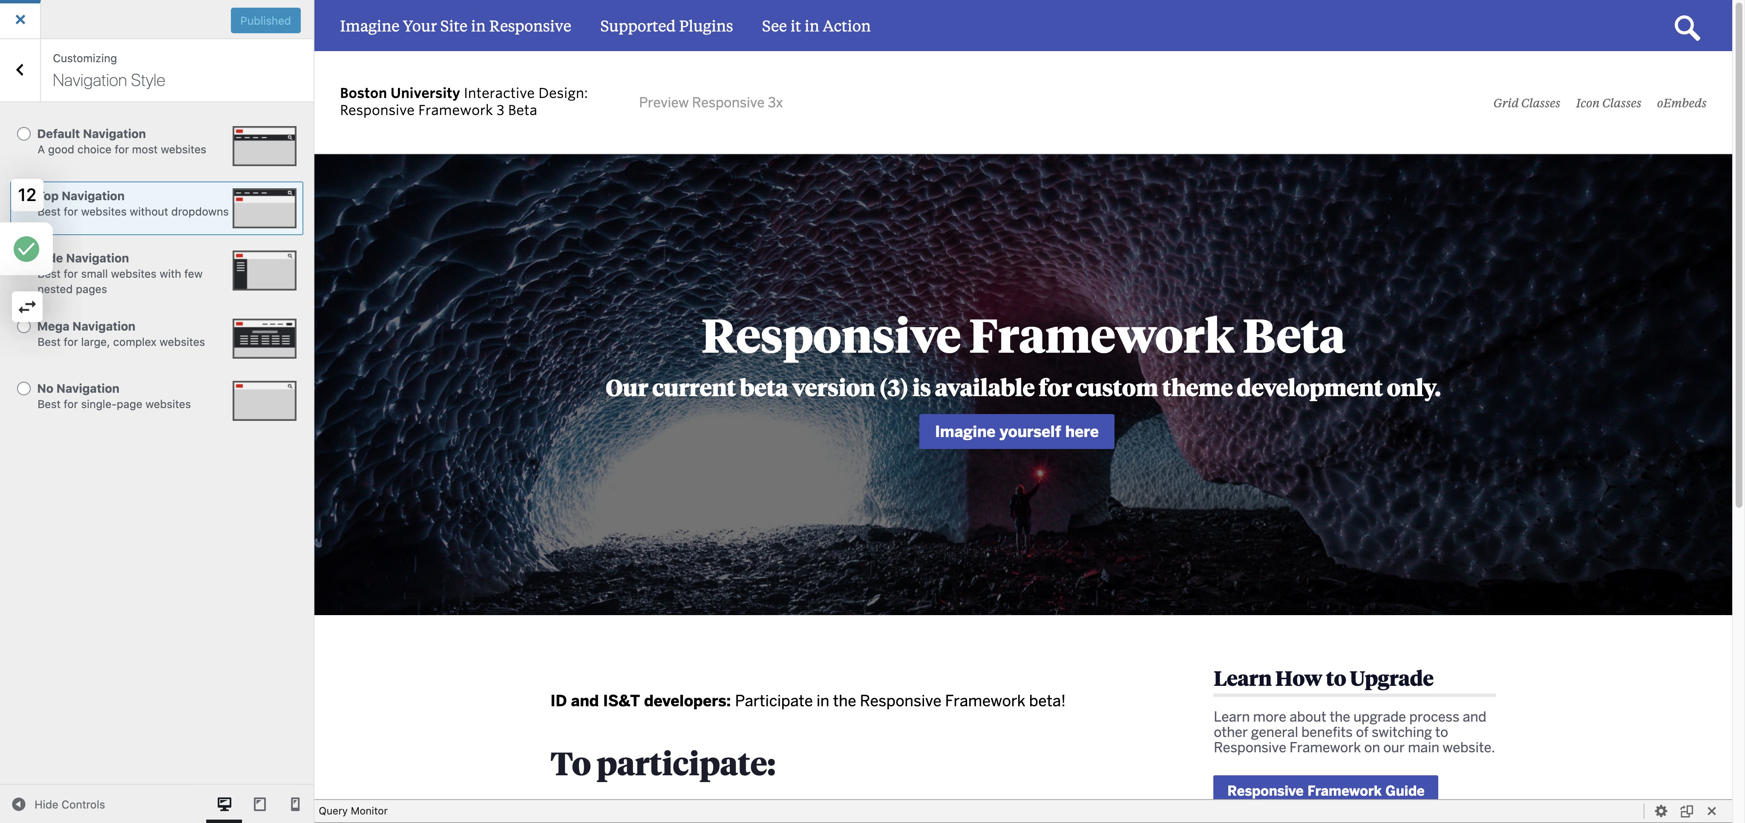Go back from Navigation Style panel
The height and width of the screenshot is (823, 1745).
pyautogui.click(x=20, y=70)
